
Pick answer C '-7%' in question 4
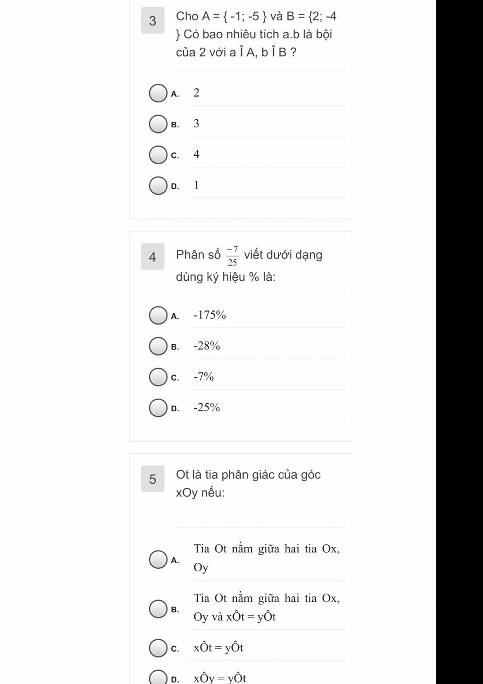[158, 377]
